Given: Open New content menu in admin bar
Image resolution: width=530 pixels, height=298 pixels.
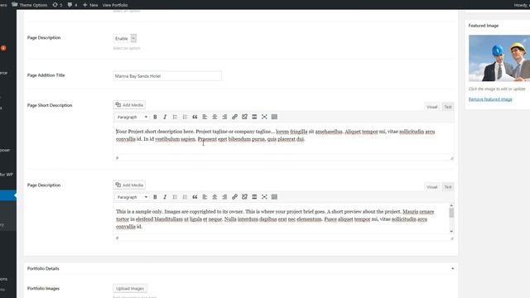Looking at the screenshot, I should click(90, 5).
